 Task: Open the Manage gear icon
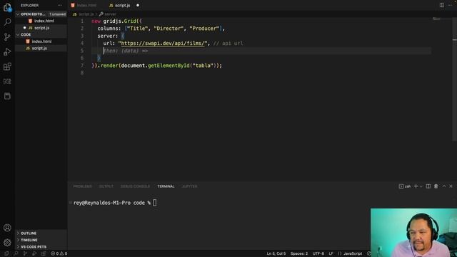7,243
